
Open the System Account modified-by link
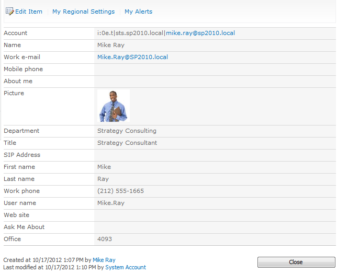click(x=126, y=267)
